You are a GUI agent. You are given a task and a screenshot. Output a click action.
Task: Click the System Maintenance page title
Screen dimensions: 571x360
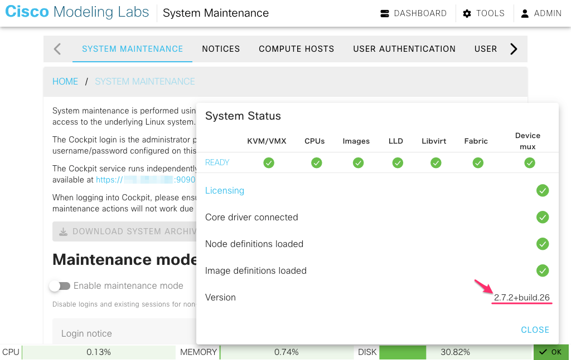coord(216,13)
